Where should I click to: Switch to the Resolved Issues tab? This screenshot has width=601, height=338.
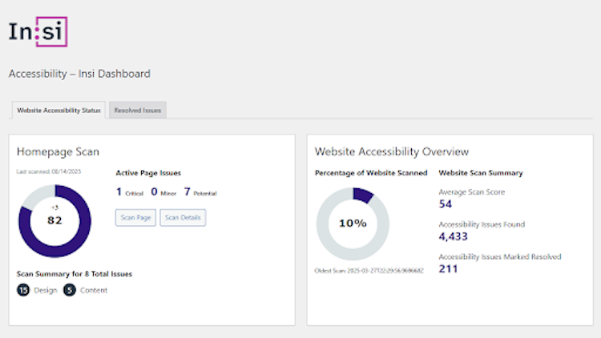coord(138,110)
